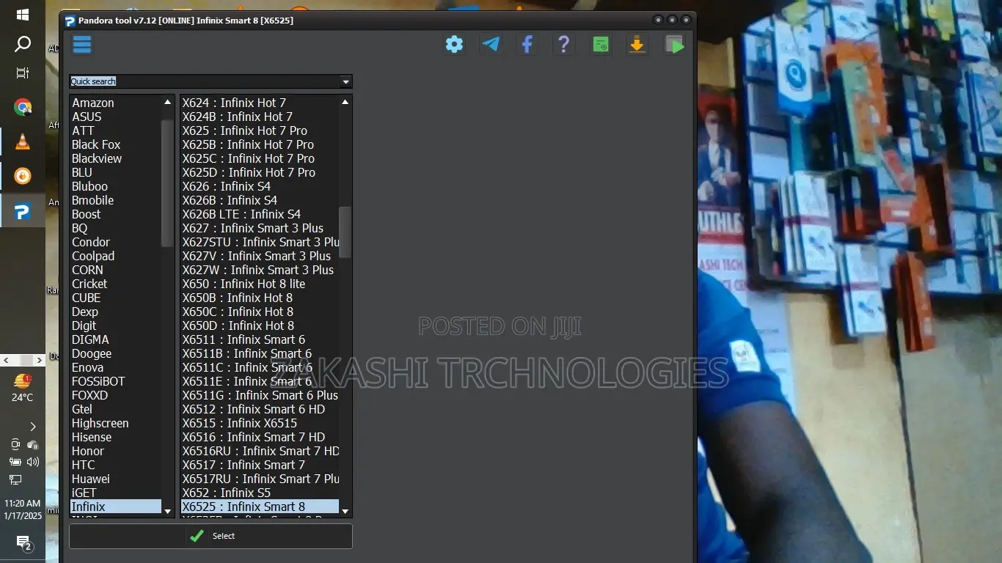Switch to Pandora tool taskbar icon

[23, 212]
